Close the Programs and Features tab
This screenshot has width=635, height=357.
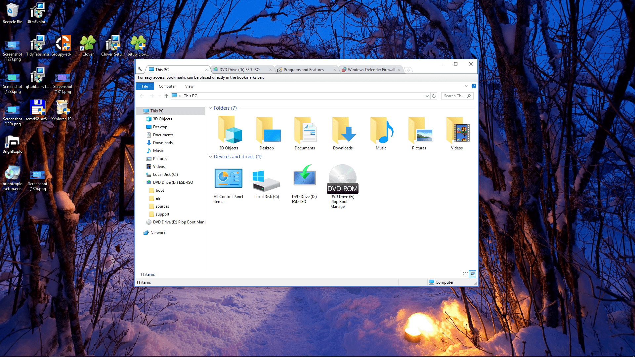[x=334, y=70]
